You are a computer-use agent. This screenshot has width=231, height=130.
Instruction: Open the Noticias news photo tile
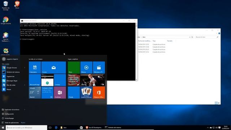(93, 80)
